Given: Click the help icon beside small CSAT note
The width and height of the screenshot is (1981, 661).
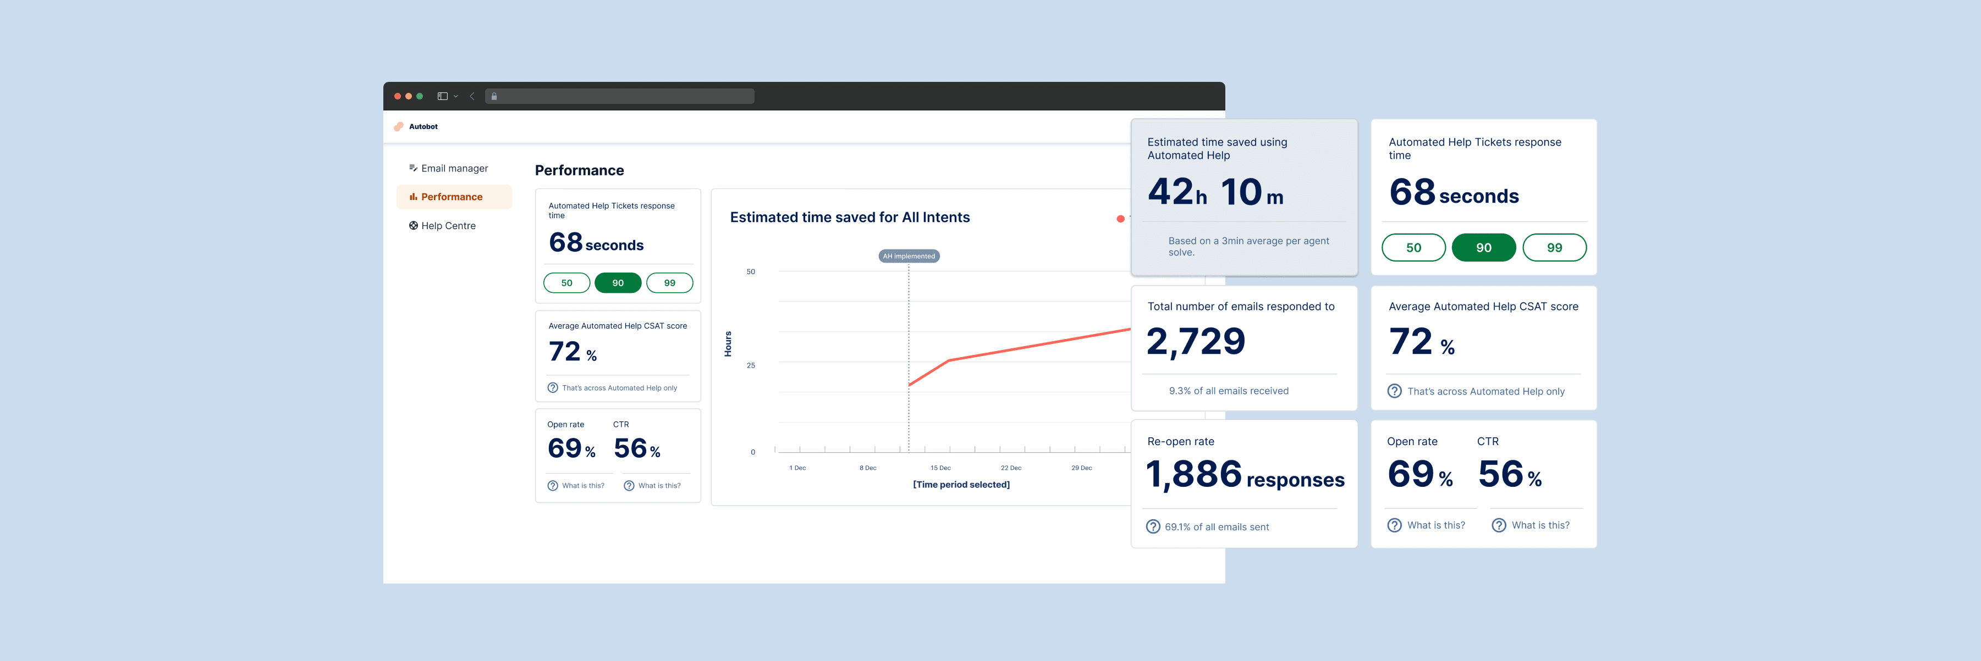Looking at the screenshot, I should 552,387.
